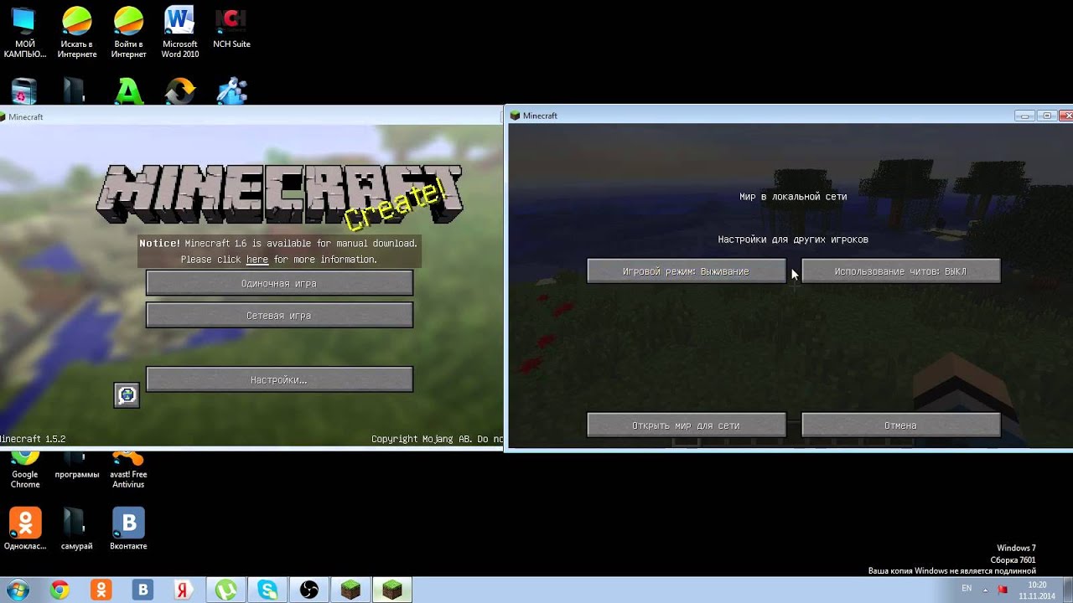Click the Action Center flag in the tray
Screen dimensions: 1073x603
point(1003,590)
